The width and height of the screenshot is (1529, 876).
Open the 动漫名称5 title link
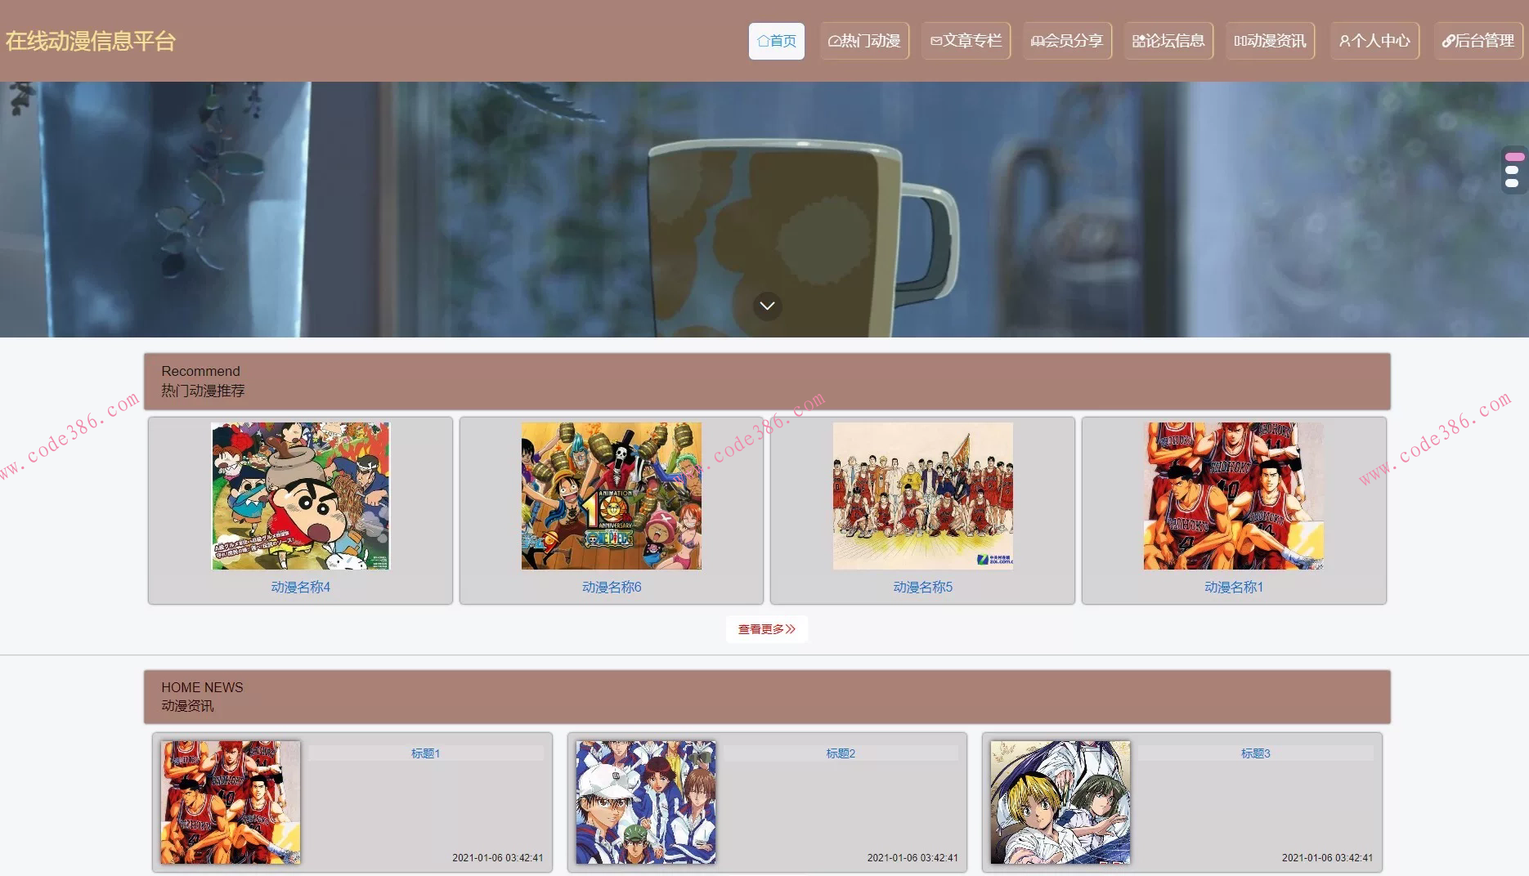922,587
